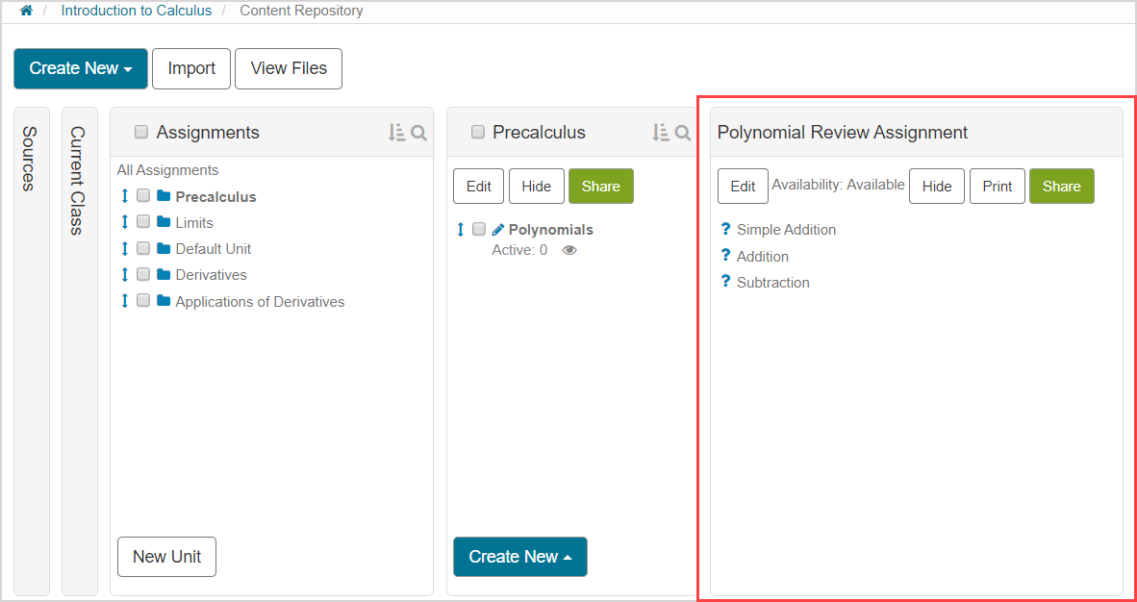Open Create New menu in Precalculus panel

pos(519,557)
